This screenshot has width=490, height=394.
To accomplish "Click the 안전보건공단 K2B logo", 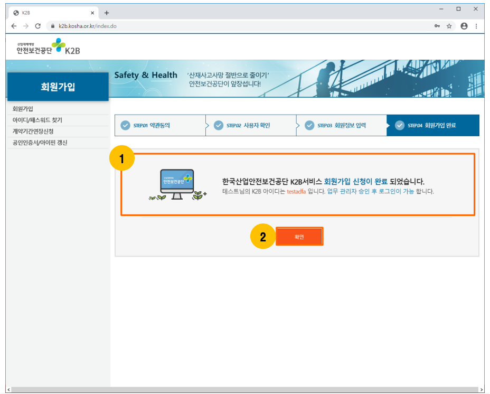I will 48,47.
